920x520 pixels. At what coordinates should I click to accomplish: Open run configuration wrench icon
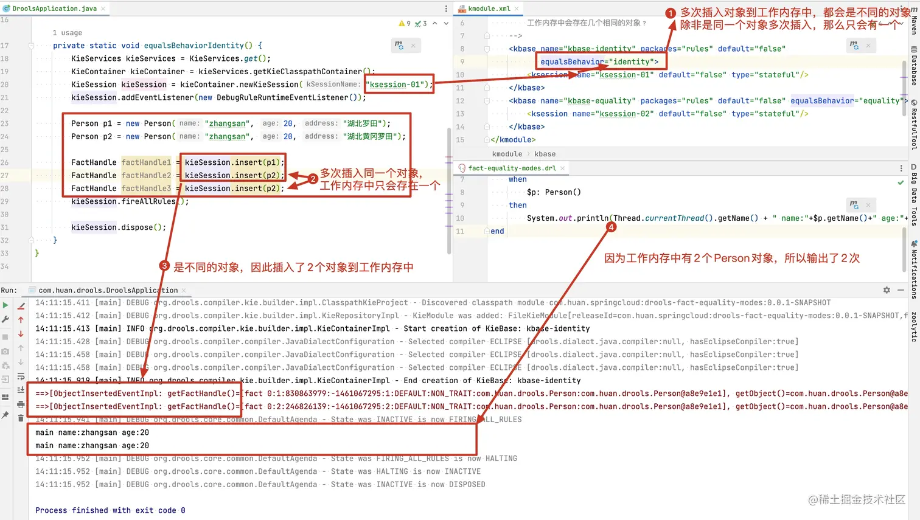[5, 319]
